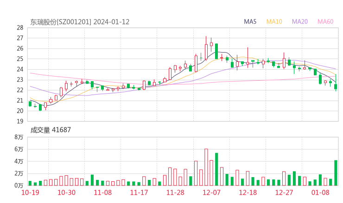Click the price axis value 21
343x203 pixels.
click(x=20, y=101)
